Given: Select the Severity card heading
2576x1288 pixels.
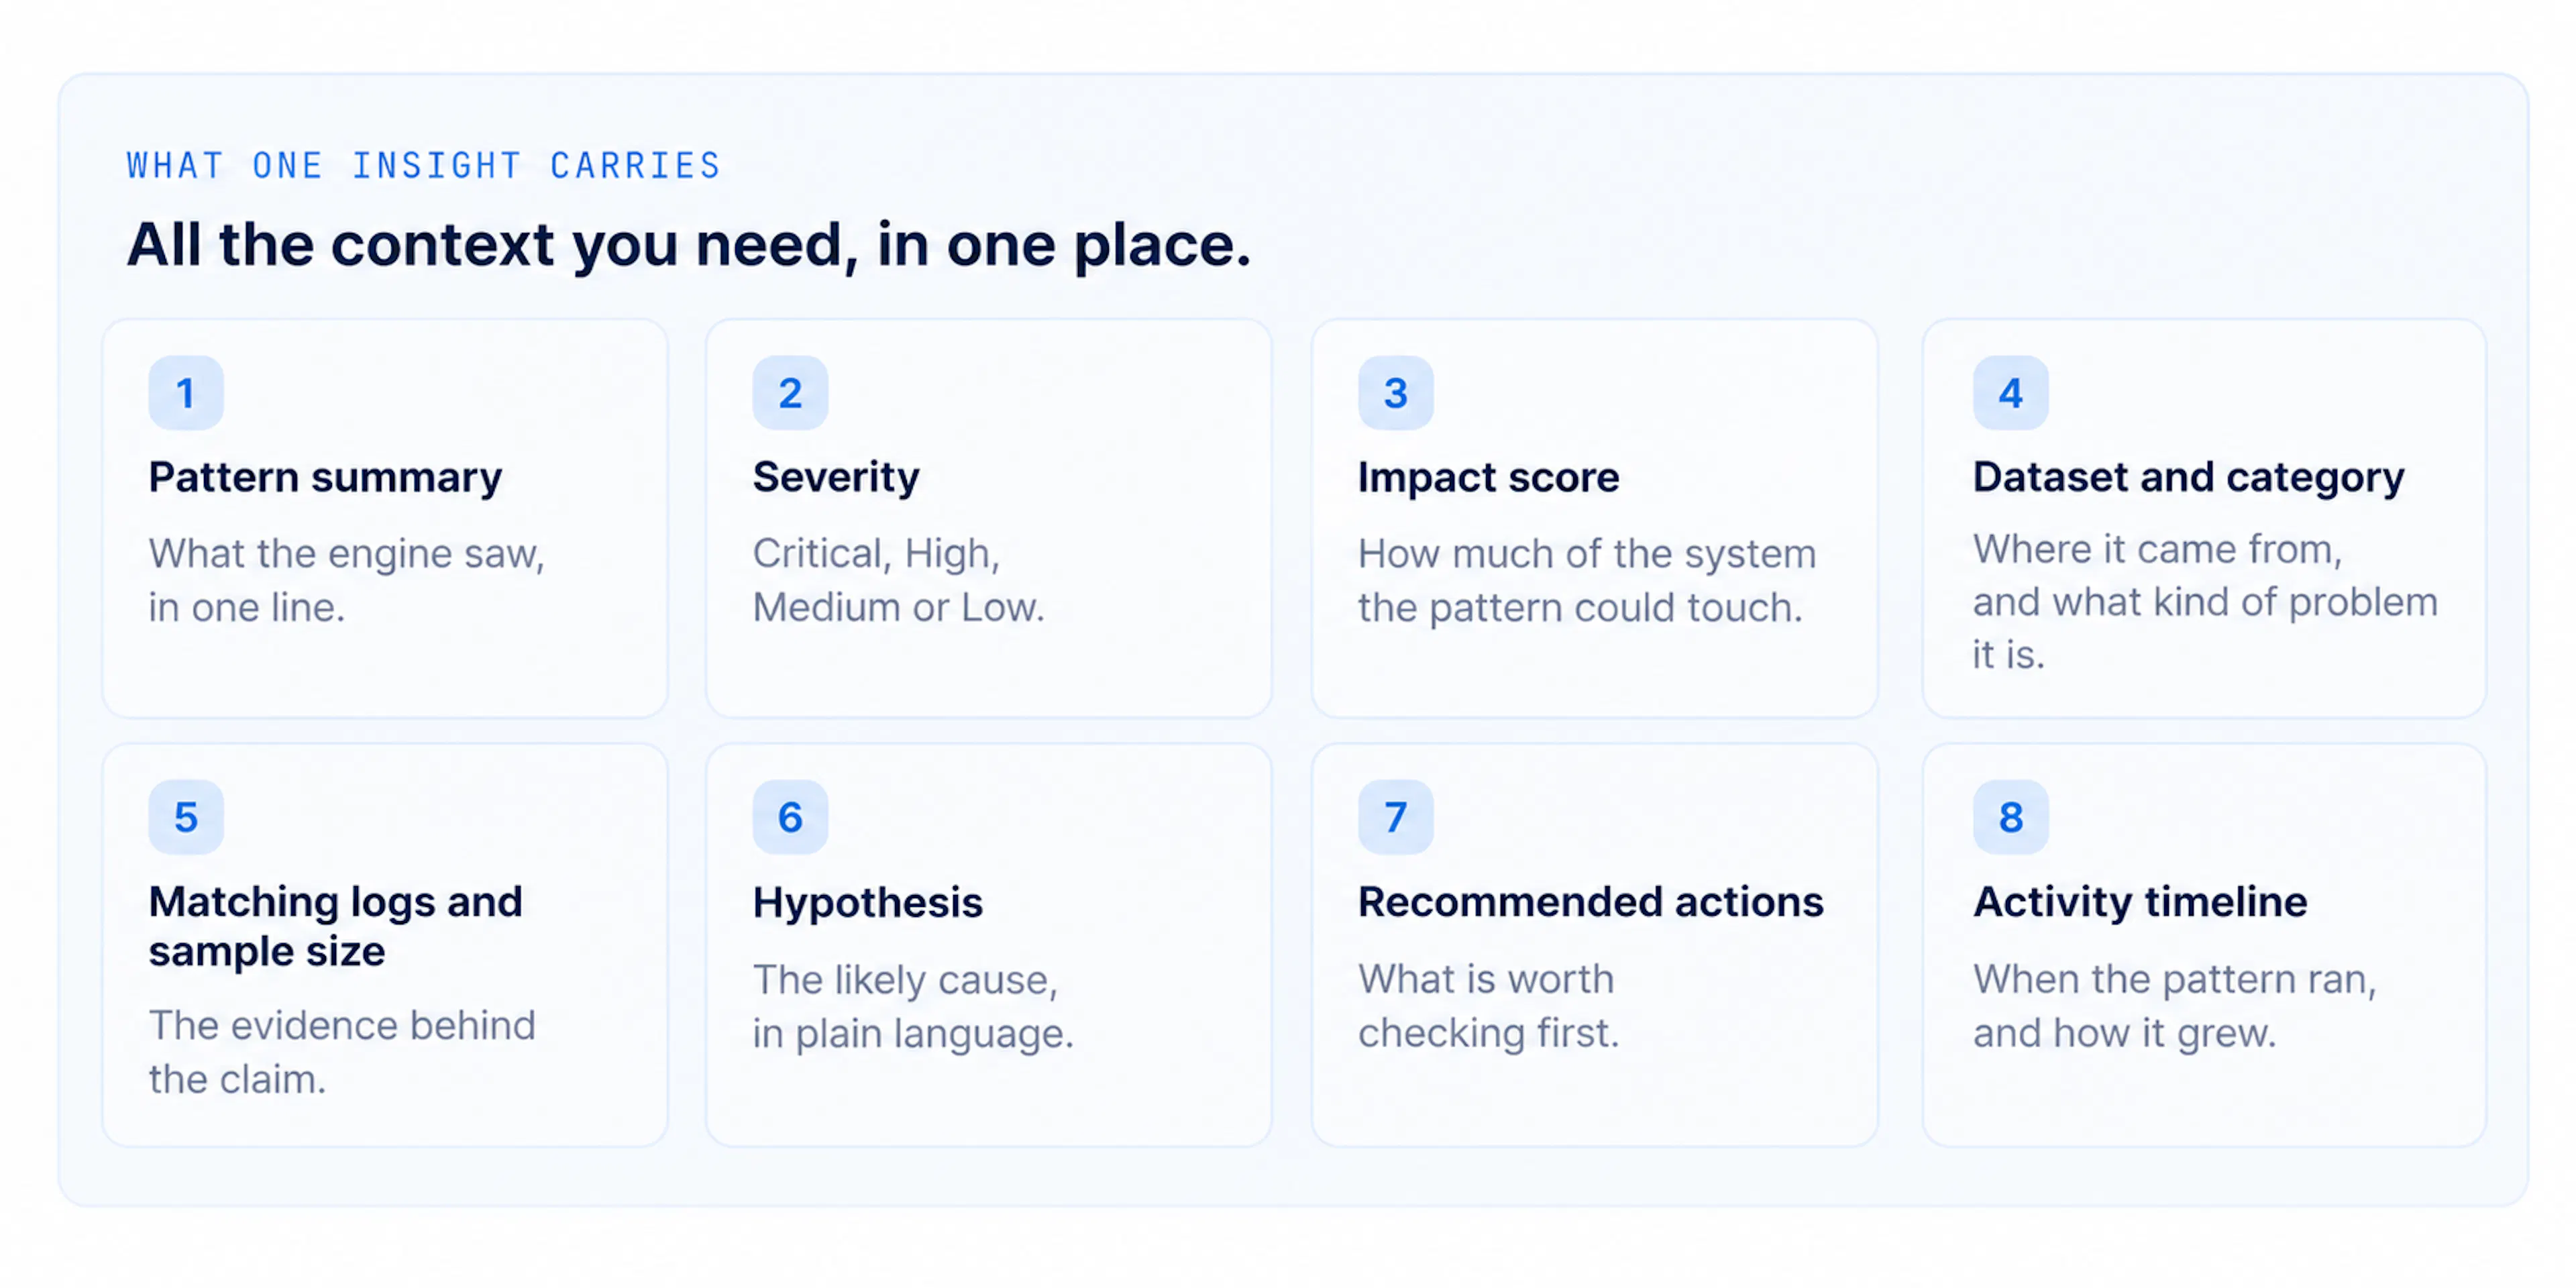Looking at the screenshot, I should (x=836, y=477).
